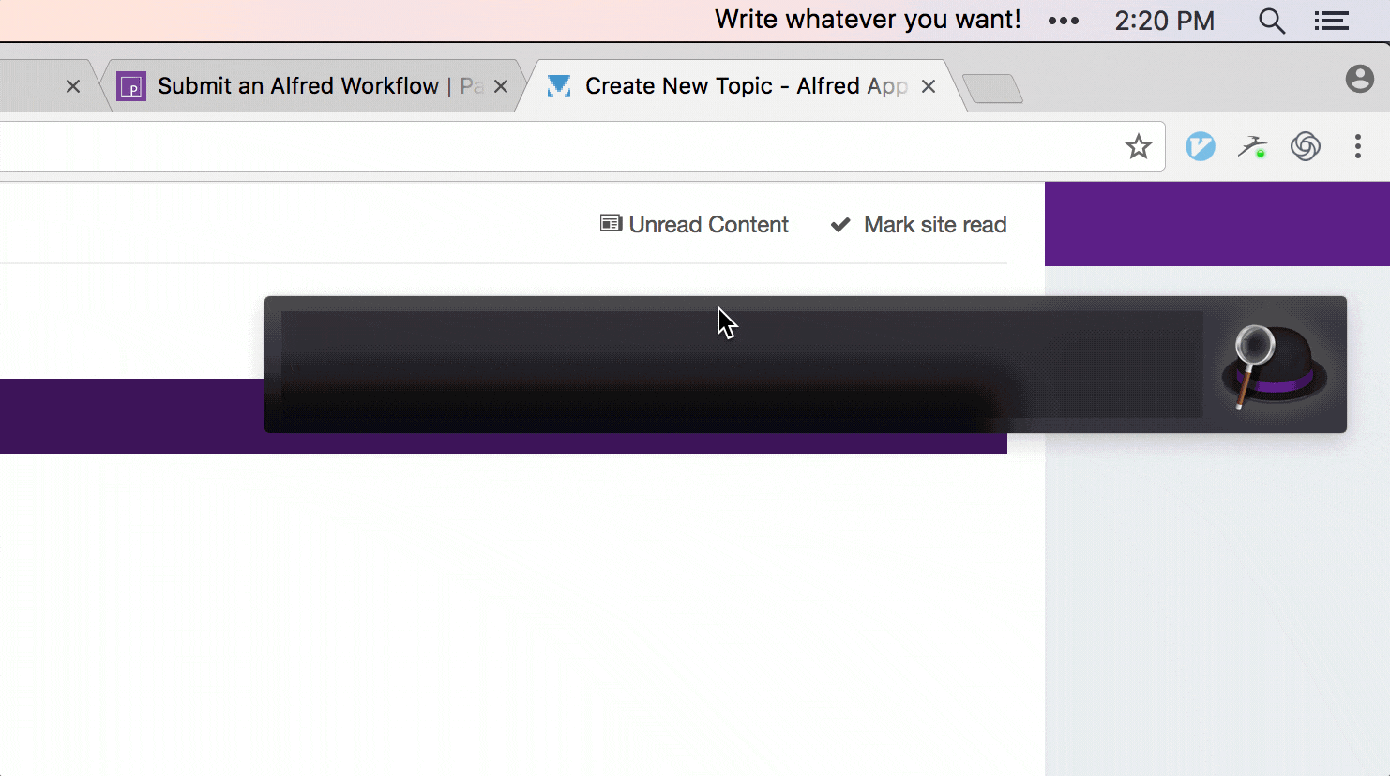Open a new browser tab
Image resolution: width=1390 pixels, height=776 pixels.
click(x=992, y=89)
